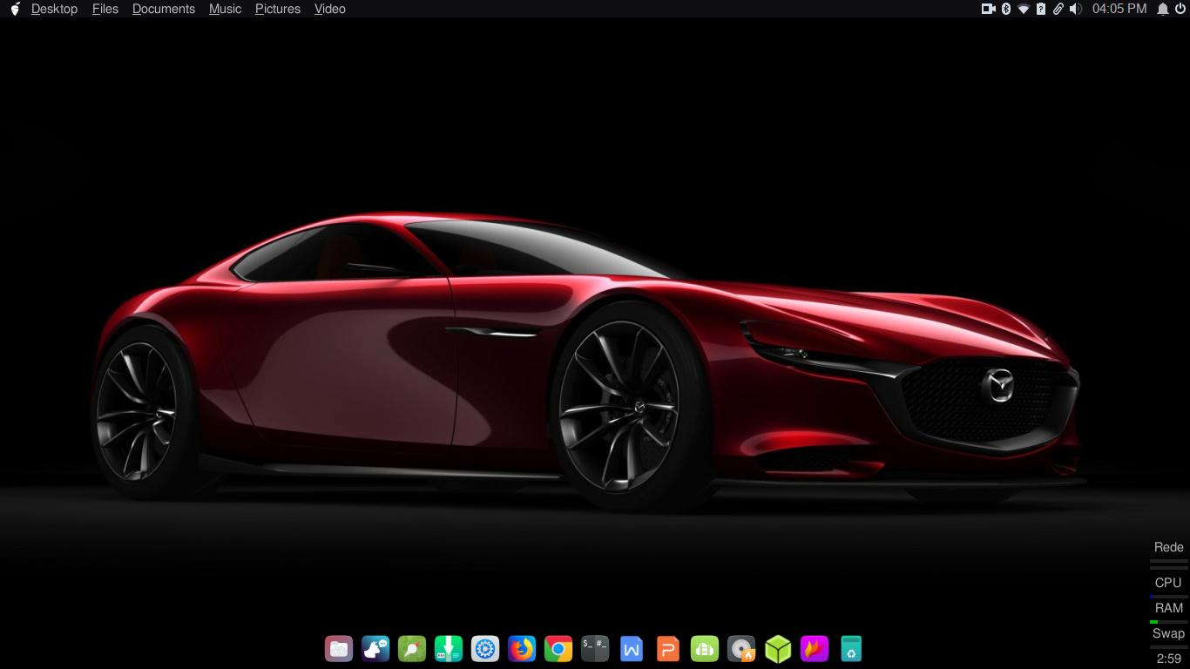
Task: Launch the disc burner application
Action: (741, 649)
